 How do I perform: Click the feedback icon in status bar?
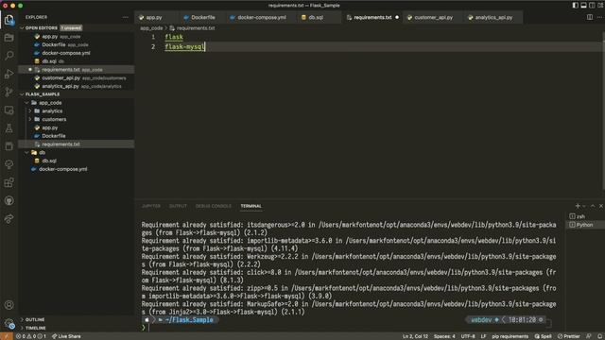(x=589, y=336)
